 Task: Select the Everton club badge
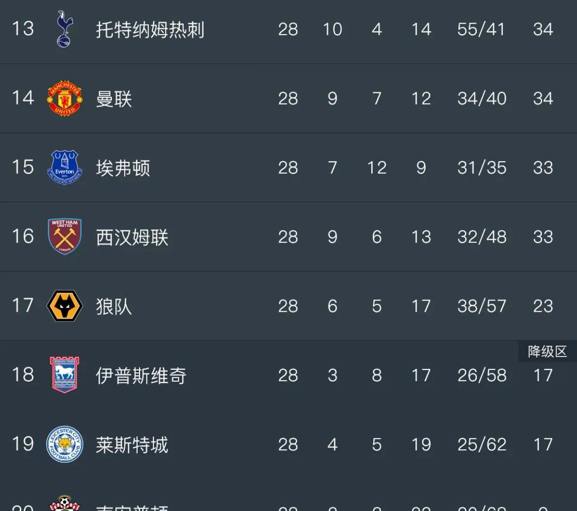point(64,168)
